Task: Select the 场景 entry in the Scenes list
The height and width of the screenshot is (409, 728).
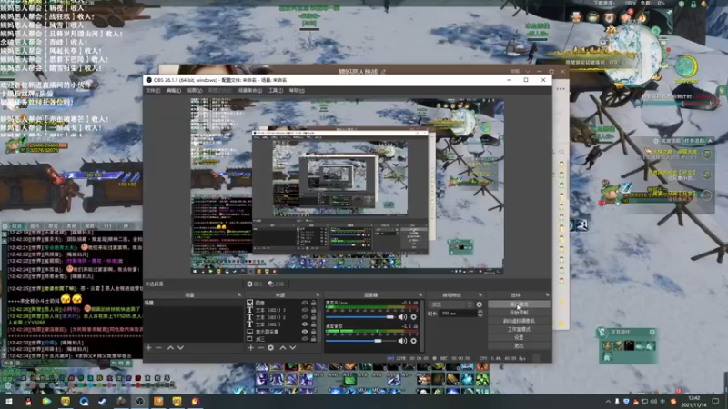Action: tap(193, 303)
